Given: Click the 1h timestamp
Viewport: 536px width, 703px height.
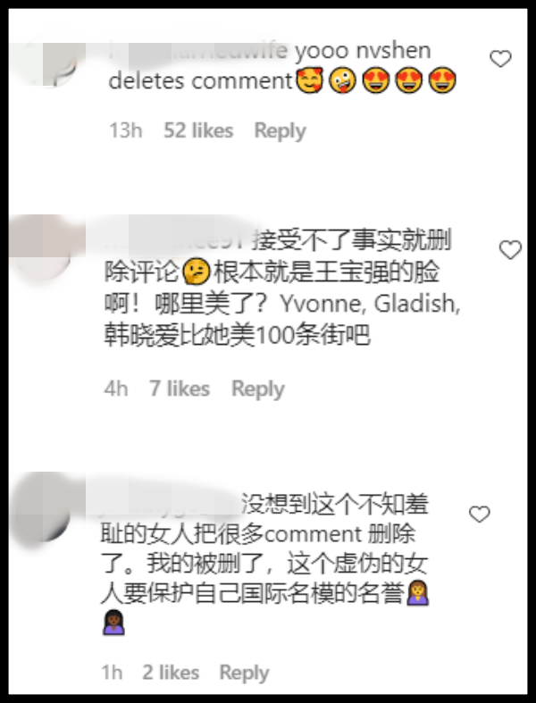Looking at the screenshot, I should pos(112,672).
